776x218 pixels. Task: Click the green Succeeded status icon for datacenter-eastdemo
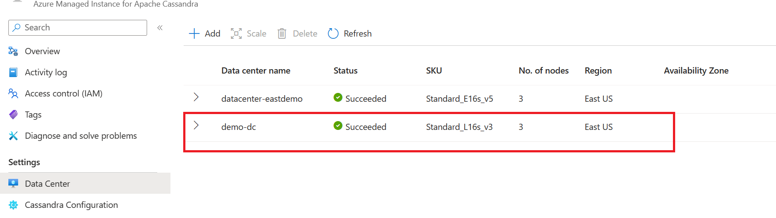338,97
